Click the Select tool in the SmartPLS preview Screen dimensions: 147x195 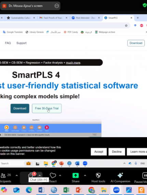6,128
